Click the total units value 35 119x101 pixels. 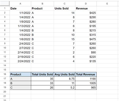(42, 79)
